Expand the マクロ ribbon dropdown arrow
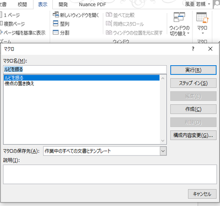220x206 pixels. click(x=202, y=33)
